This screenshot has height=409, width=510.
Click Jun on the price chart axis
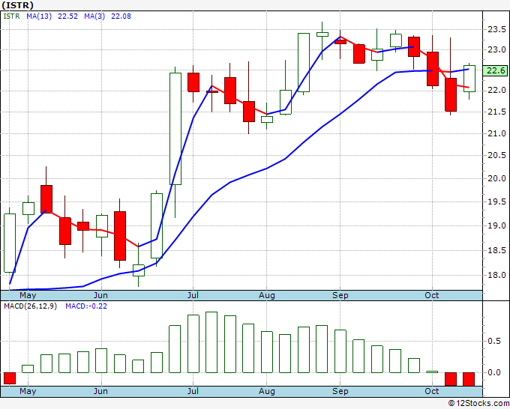coord(100,295)
